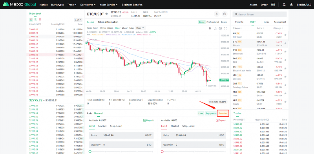Open the notifications bell icon

coord(284,5)
